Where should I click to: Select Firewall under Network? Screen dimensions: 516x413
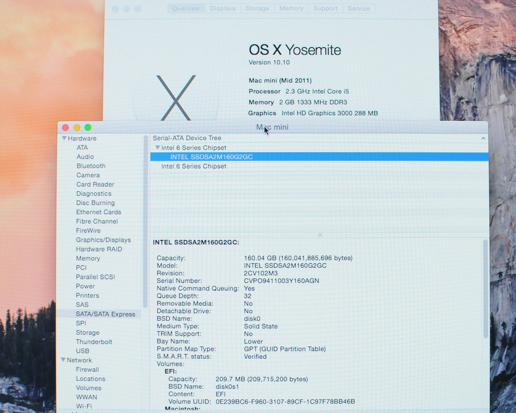pyautogui.click(x=87, y=370)
